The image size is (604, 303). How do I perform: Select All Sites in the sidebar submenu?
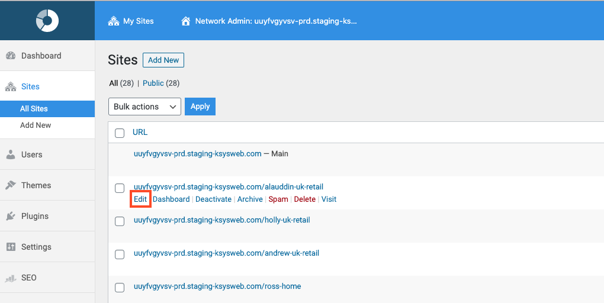click(x=34, y=108)
